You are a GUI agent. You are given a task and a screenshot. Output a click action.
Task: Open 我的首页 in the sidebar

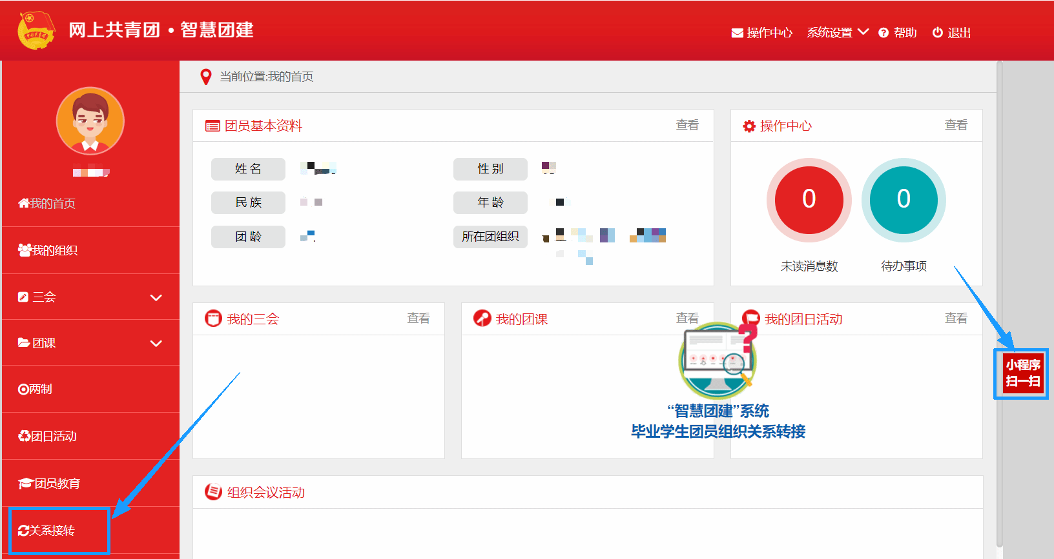point(47,204)
